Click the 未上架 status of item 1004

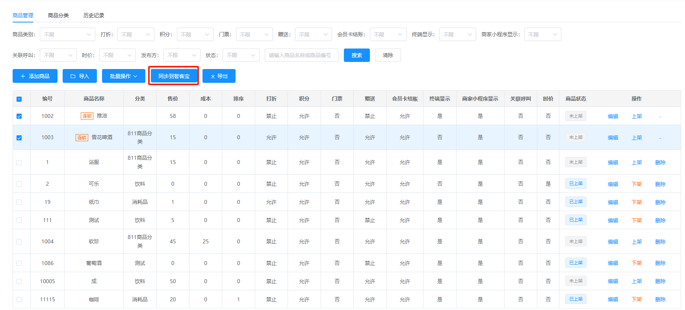(x=576, y=241)
